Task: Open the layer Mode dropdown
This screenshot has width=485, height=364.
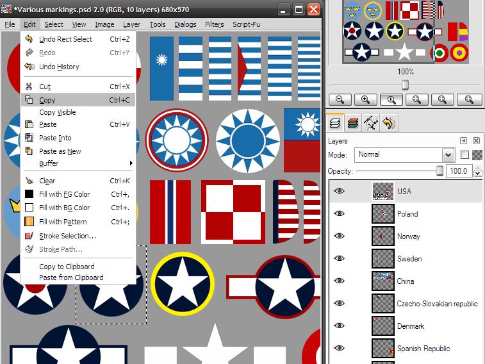Action: pyautogui.click(x=404, y=154)
